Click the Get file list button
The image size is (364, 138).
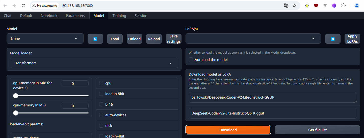coord(317,130)
